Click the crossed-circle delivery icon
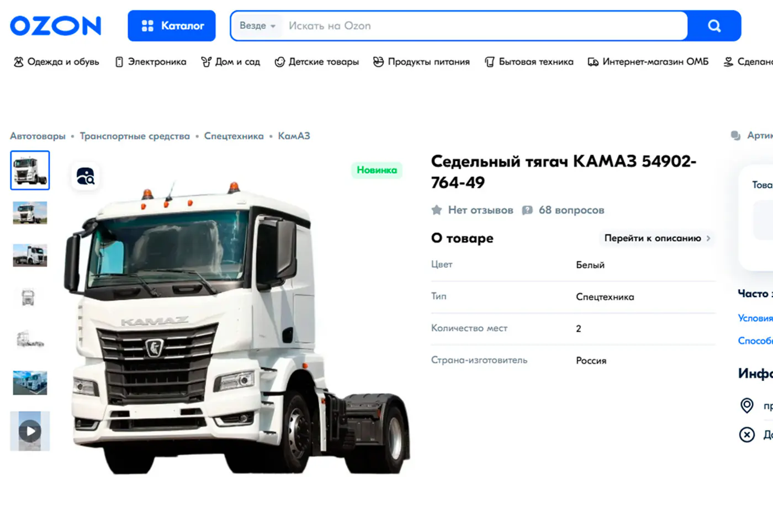 747,435
